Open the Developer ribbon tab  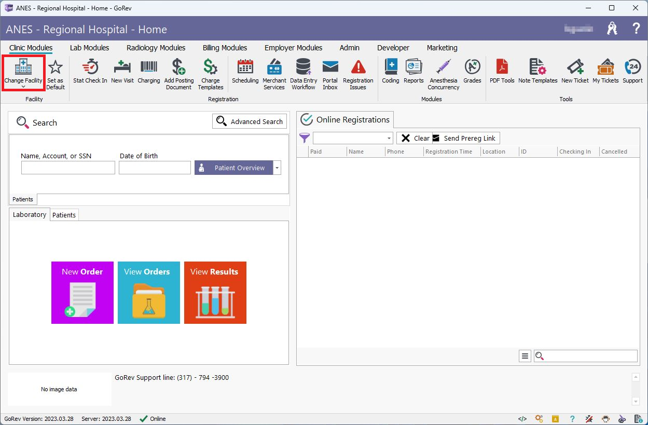click(393, 48)
